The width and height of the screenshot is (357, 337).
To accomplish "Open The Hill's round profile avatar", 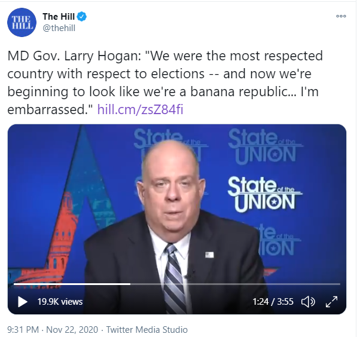I will pyautogui.click(x=22, y=22).
